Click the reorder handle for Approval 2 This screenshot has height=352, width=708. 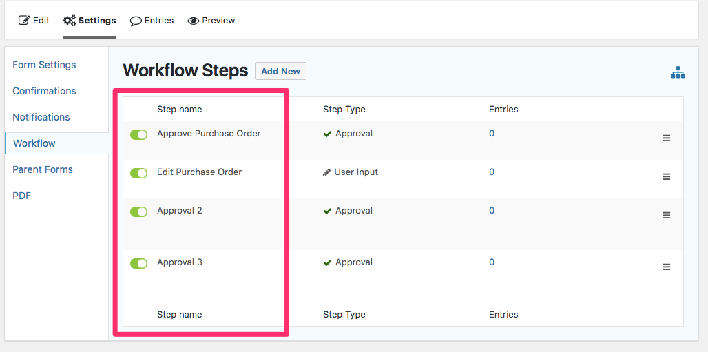(x=666, y=215)
